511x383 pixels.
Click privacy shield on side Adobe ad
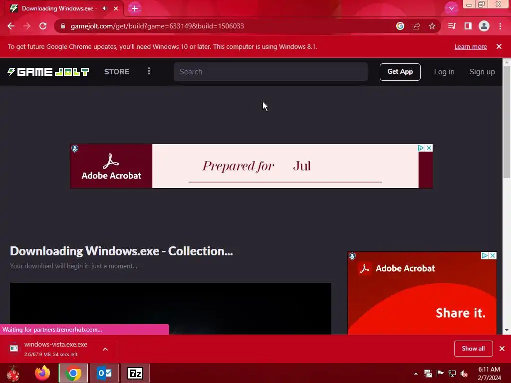pyautogui.click(x=352, y=257)
